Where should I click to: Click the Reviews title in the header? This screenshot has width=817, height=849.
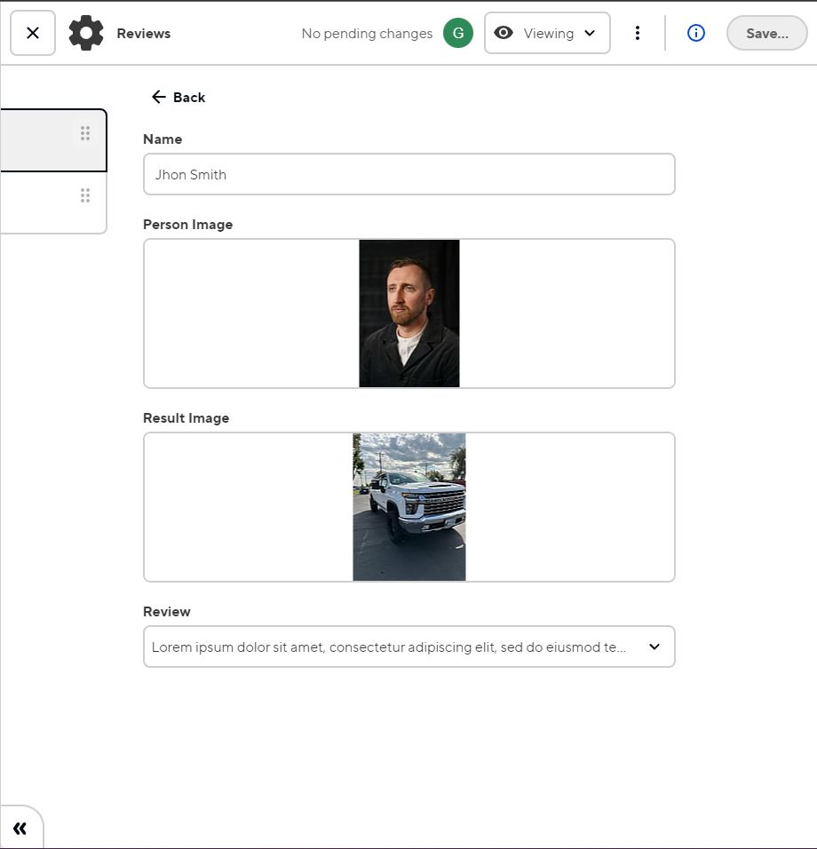144,34
